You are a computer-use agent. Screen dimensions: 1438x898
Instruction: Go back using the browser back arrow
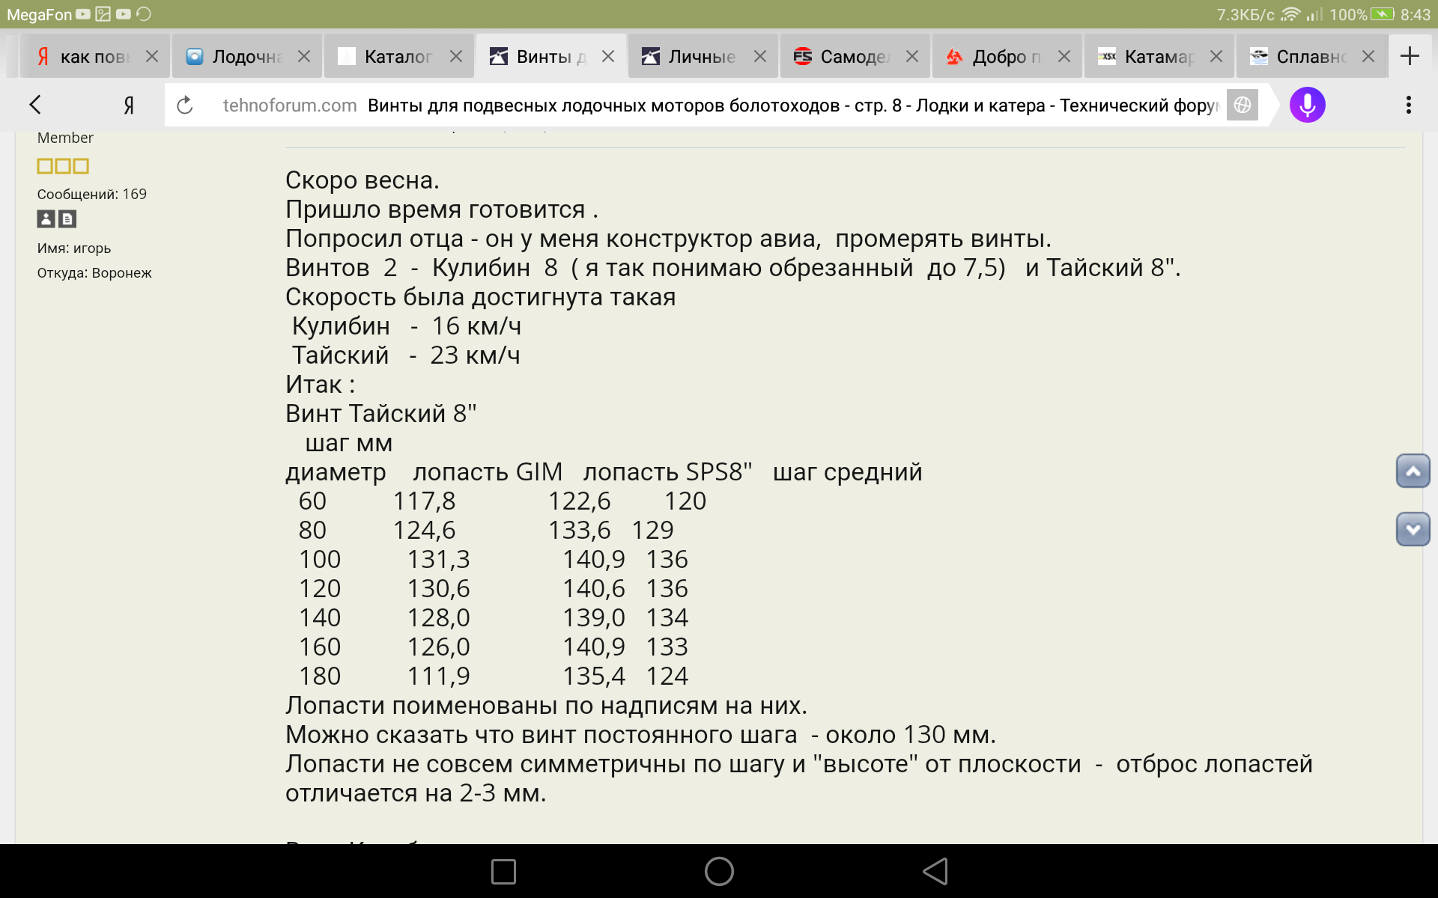pos(35,105)
